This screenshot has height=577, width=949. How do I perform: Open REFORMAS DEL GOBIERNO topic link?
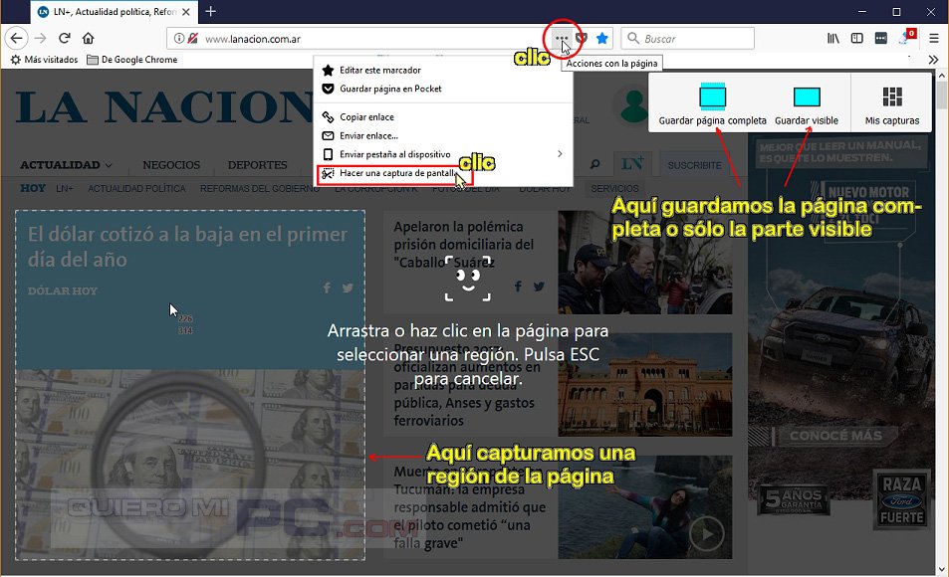click(x=260, y=188)
